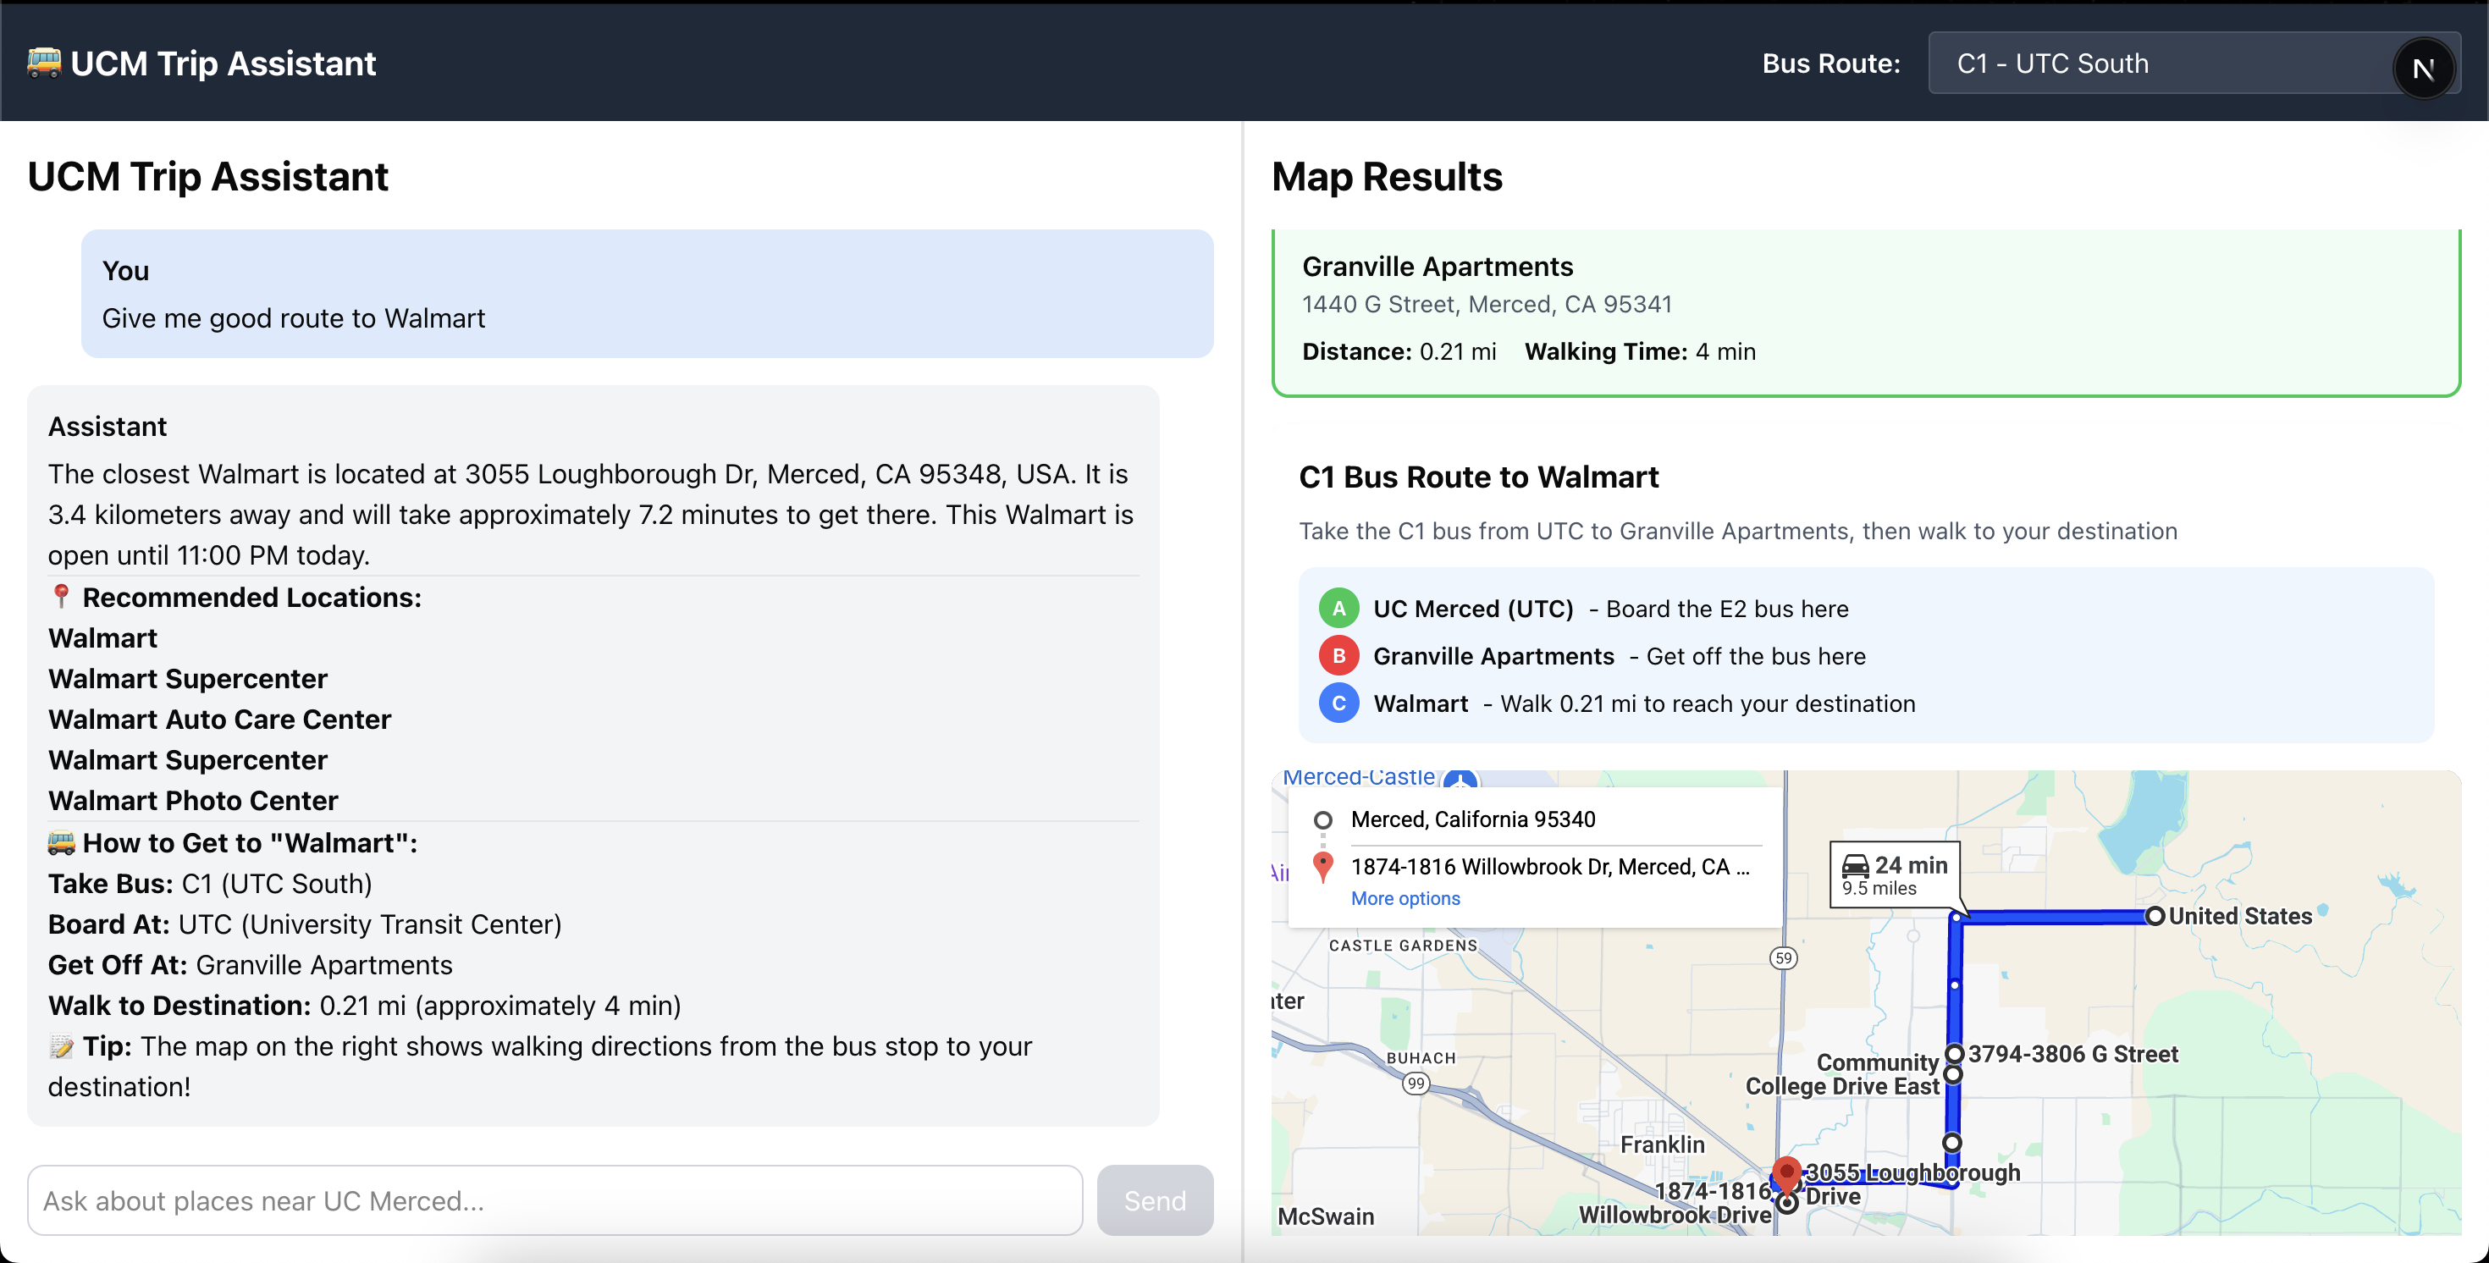Image resolution: width=2489 pixels, height=1263 pixels.
Task: Click the blue C stop marker
Action: tap(1338, 703)
